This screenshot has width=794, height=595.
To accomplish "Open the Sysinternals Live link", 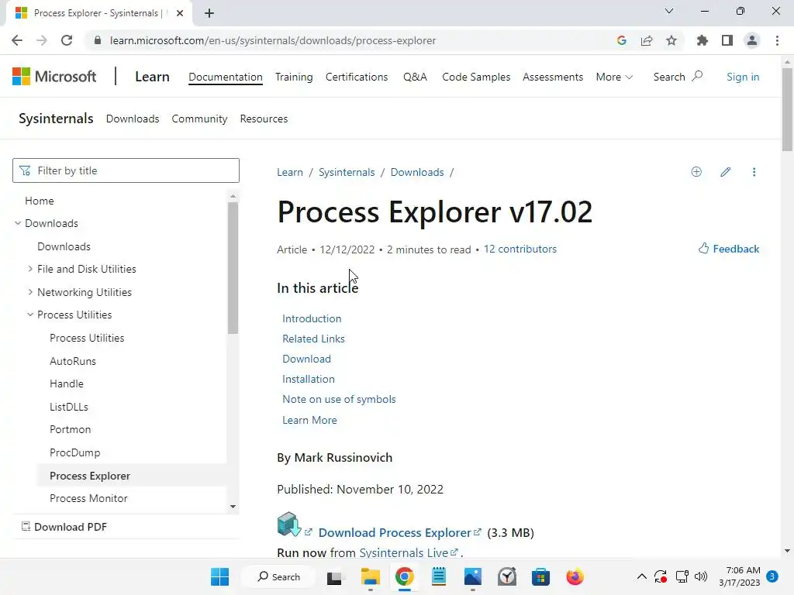I will pyautogui.click(x=403, y=552).
